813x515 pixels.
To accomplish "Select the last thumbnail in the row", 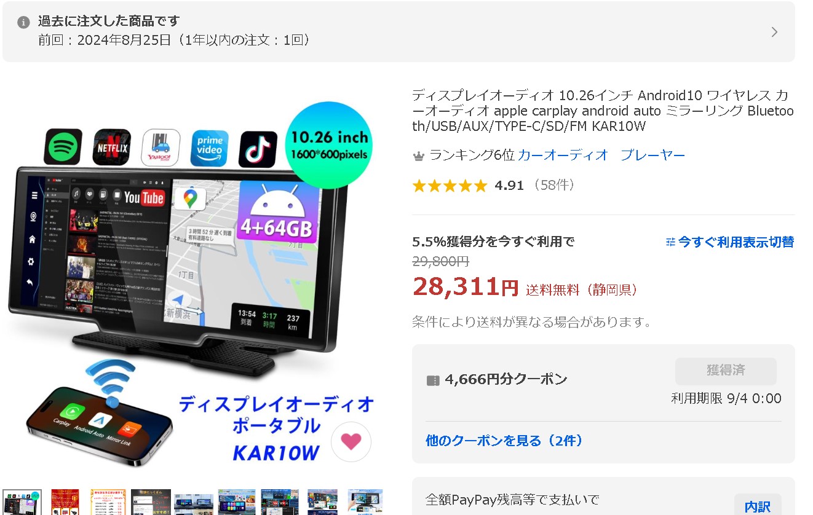I will point(365,502).
